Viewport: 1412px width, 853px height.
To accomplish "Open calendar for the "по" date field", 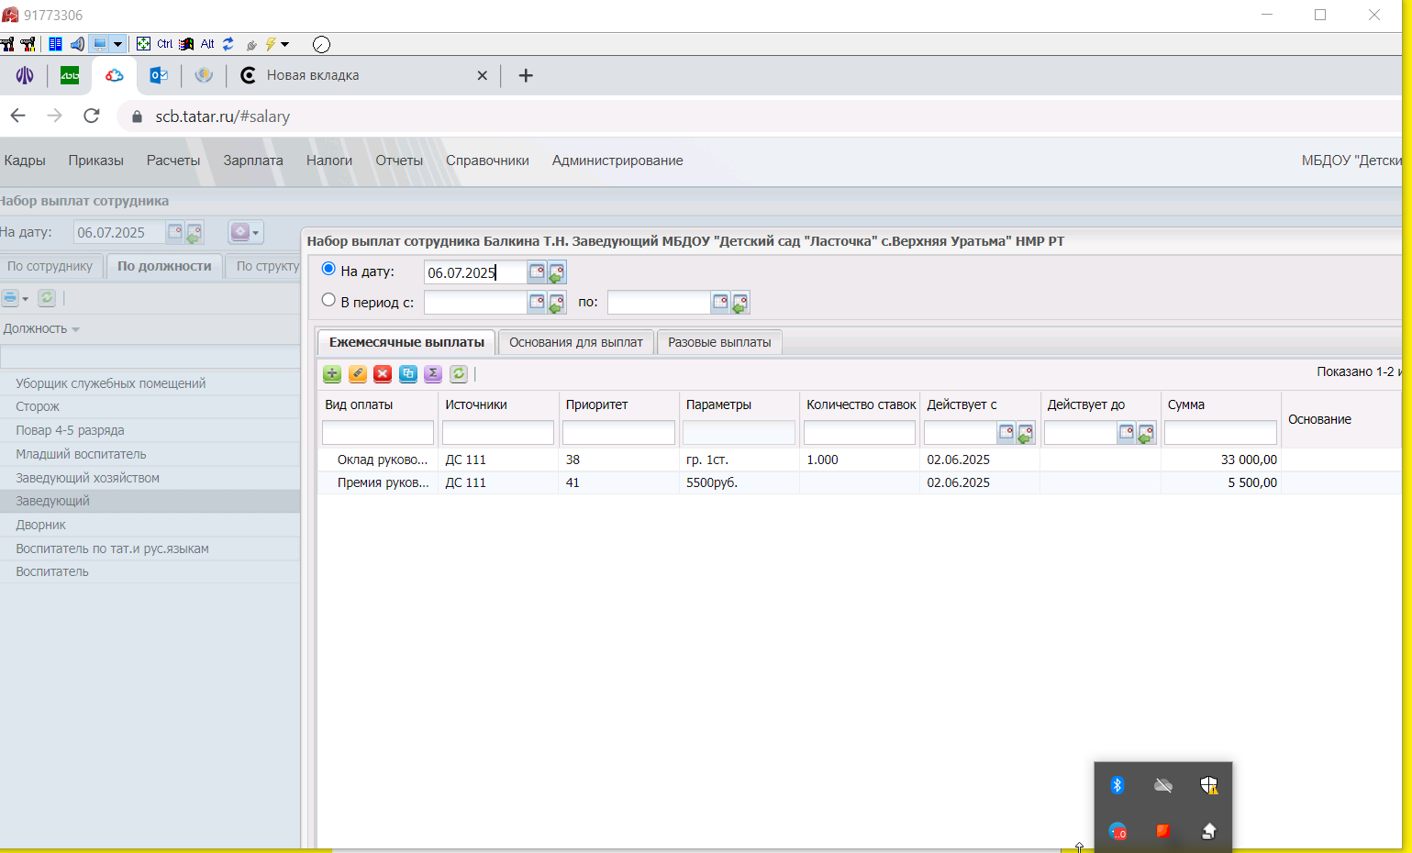I will 720,302.
